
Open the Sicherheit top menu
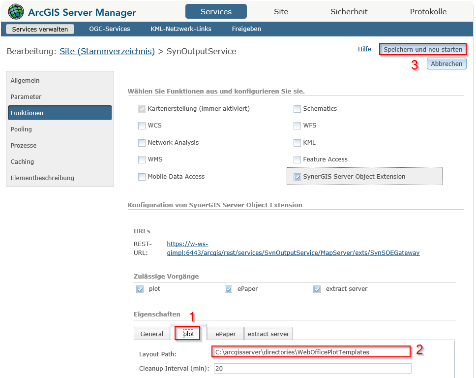(349, 11)
